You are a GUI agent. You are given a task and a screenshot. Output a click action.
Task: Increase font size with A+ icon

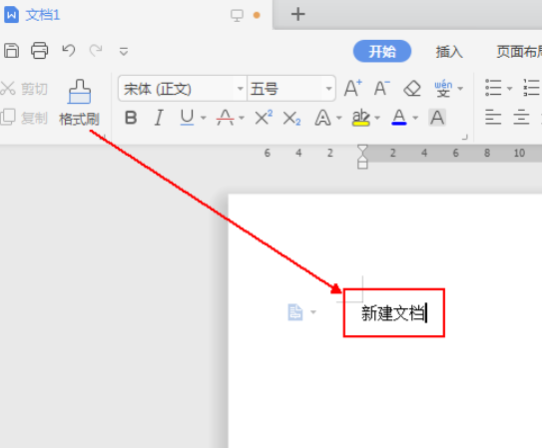pyautogui.click(x=353, y=88)
